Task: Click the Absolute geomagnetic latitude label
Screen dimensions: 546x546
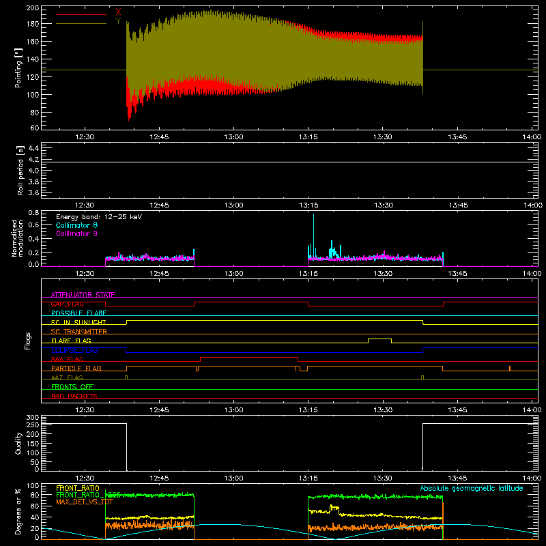Action: 472,488
